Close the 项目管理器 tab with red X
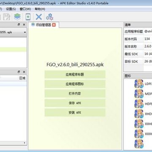 (x=54, y=25)
